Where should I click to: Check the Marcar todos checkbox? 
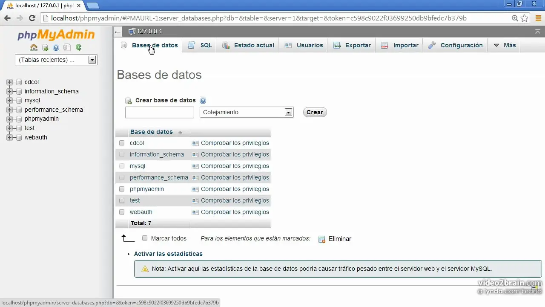(x=145, y=238)
